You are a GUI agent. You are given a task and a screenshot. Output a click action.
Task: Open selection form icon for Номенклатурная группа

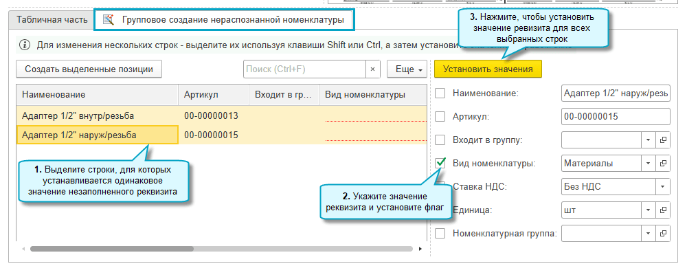664,233
